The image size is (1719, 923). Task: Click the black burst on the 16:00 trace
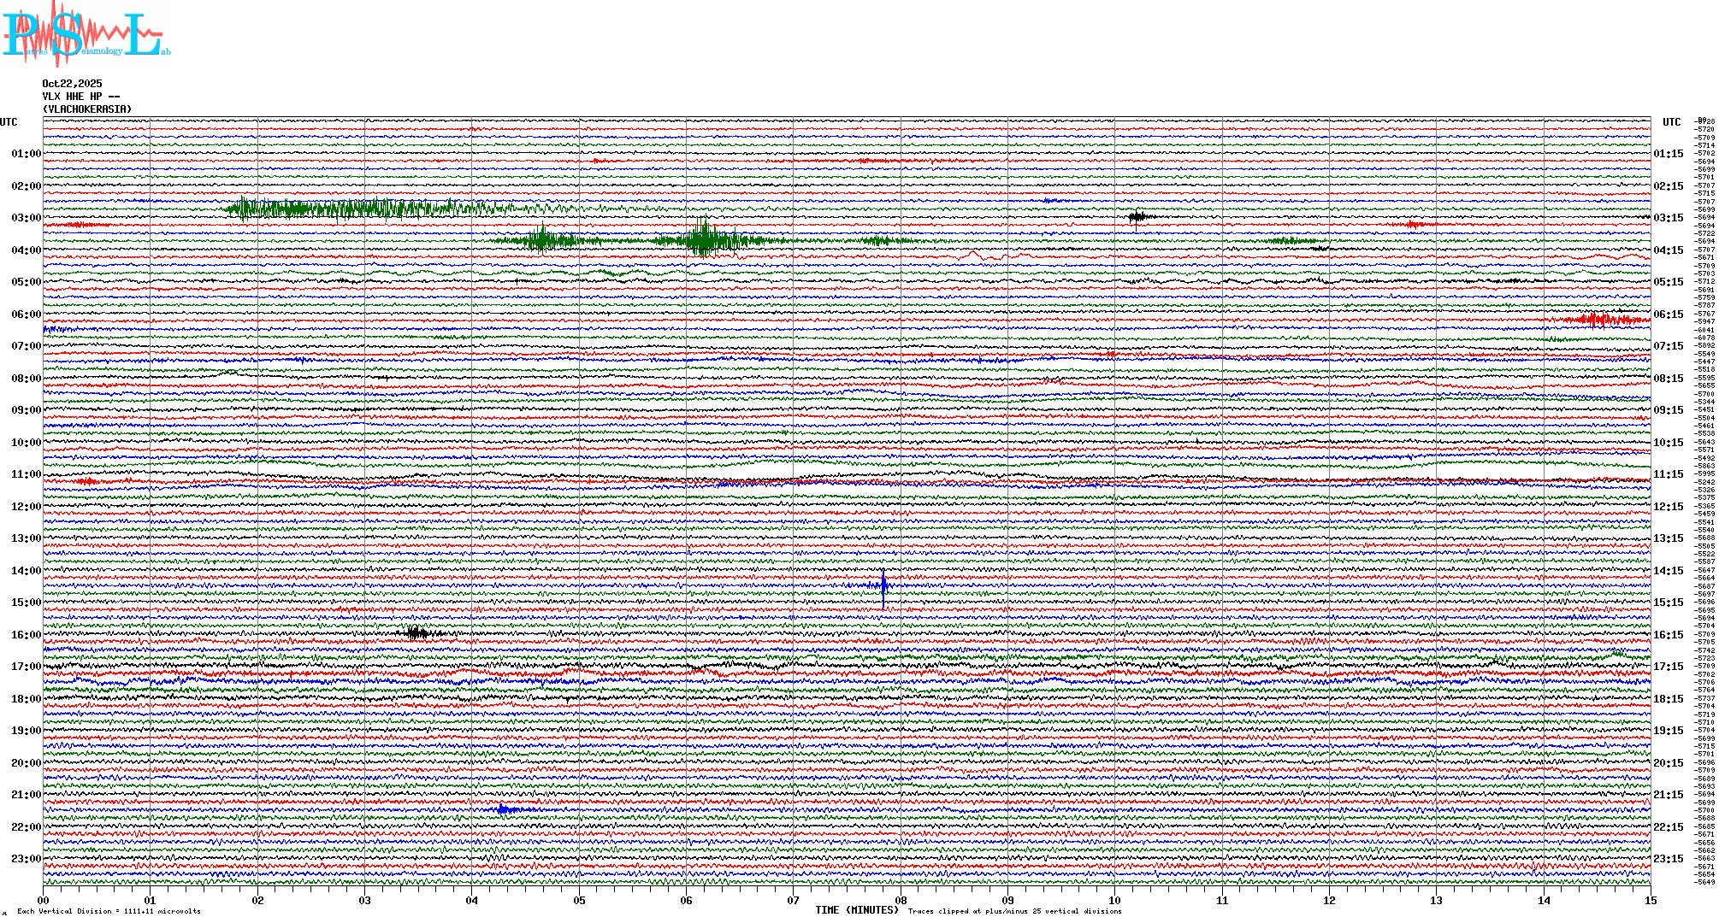[416, 633]
